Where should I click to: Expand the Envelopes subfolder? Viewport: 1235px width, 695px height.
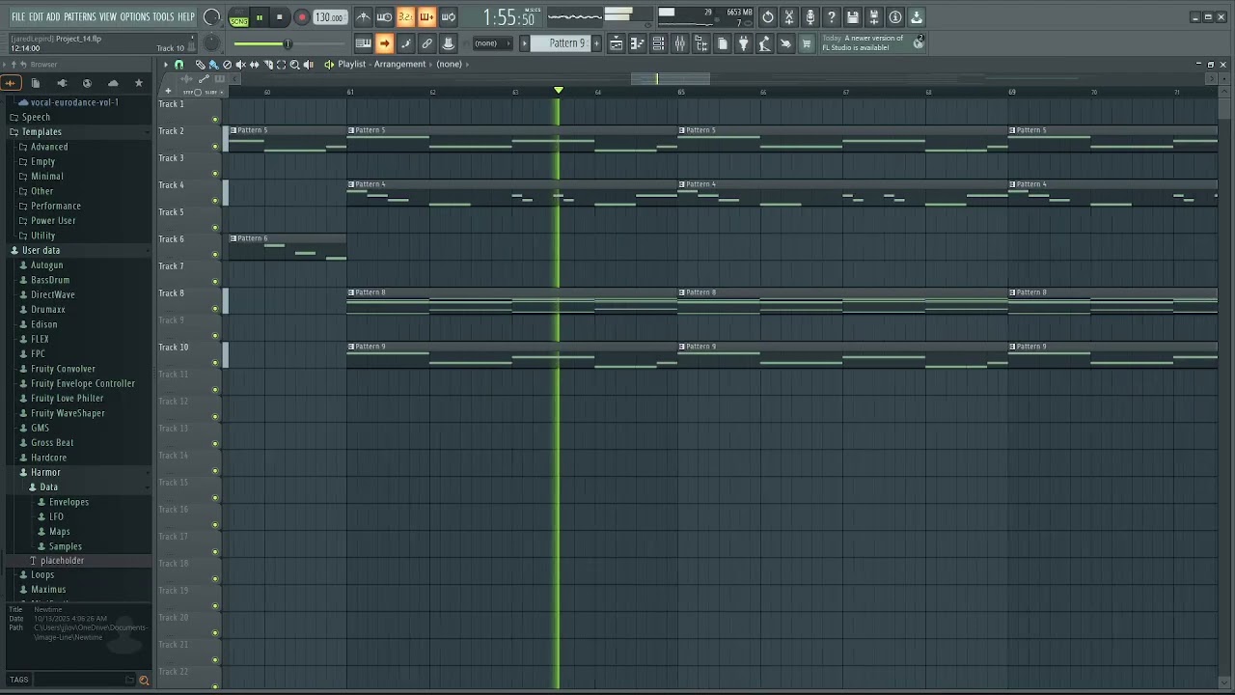pos(69,502)
